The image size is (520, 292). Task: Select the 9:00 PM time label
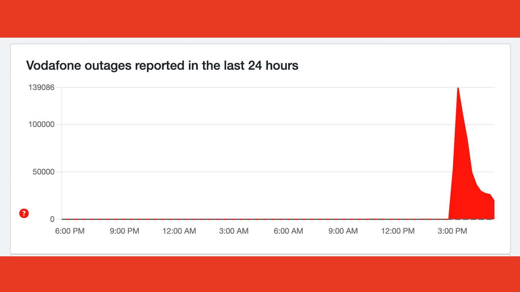point(124,231)
